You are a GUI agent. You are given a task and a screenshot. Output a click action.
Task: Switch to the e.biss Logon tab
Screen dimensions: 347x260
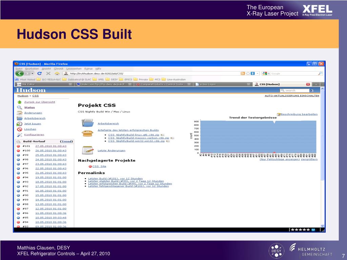click(222, 84)
